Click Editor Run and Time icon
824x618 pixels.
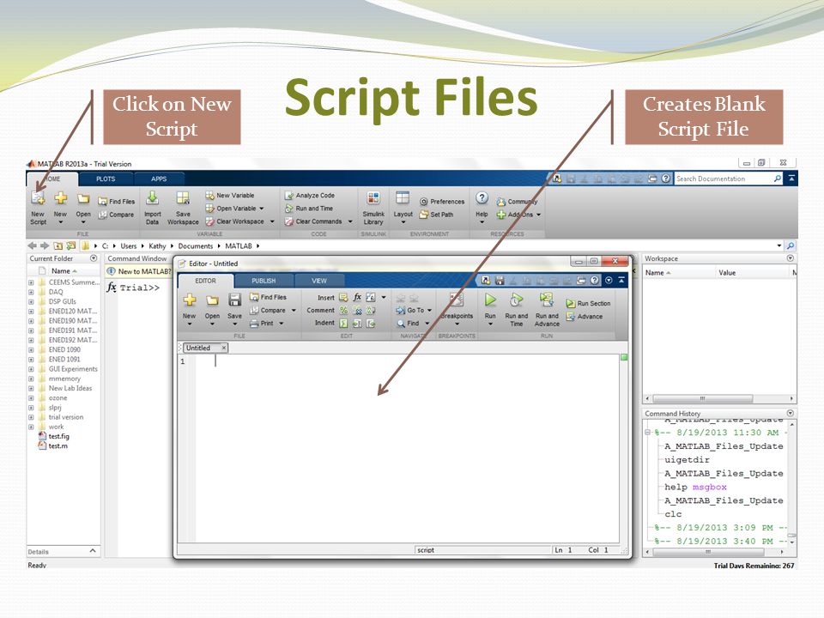click(x=516, y=300)
